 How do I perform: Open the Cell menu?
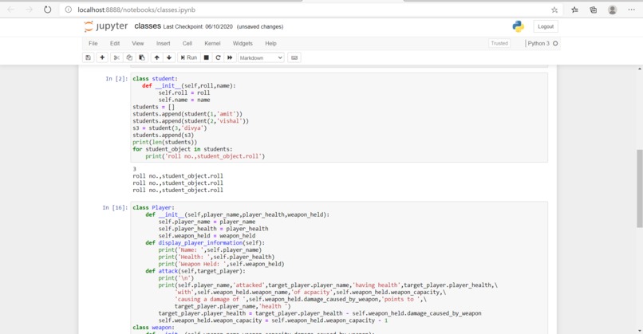pos(187,43)
